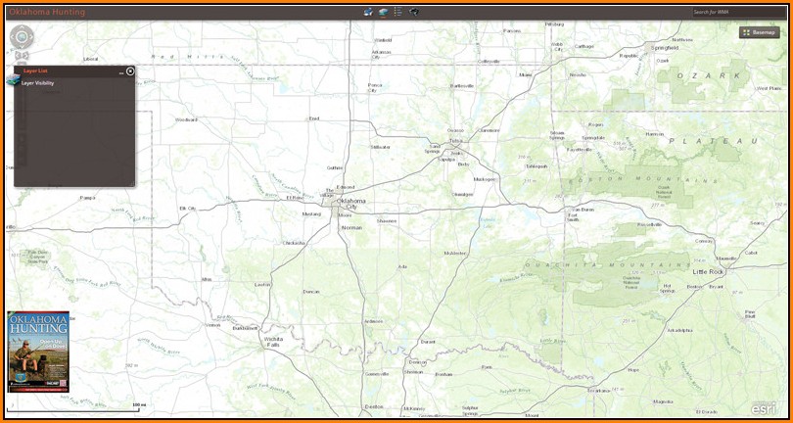793x423 pixels.
Task: Click the Texarkana map label
Action: pos(599,391)
